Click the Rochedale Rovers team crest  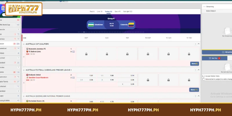tap(27, 101)
